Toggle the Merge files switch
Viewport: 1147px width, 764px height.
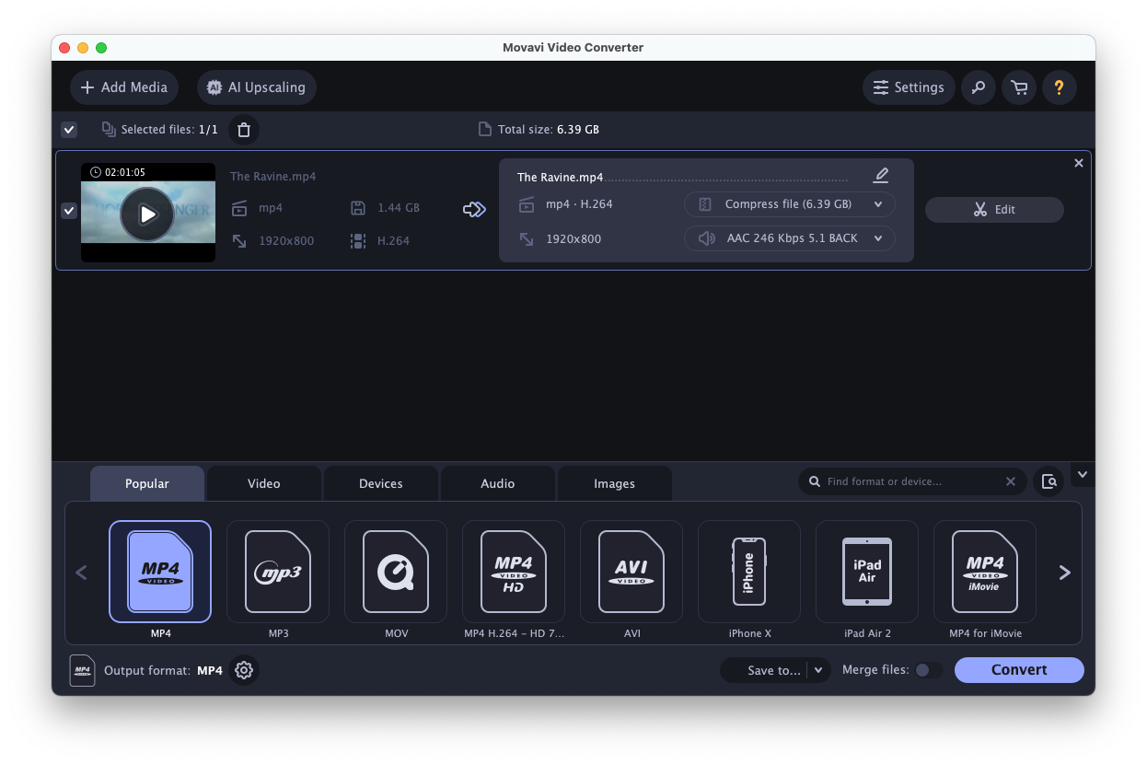pos(928,670)
